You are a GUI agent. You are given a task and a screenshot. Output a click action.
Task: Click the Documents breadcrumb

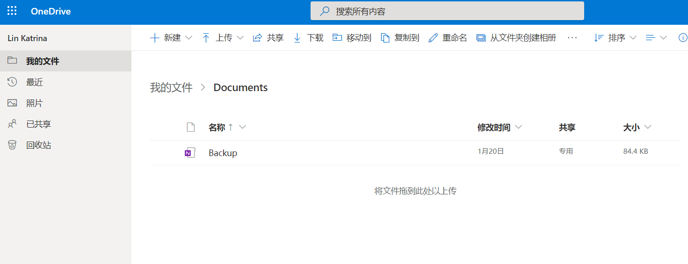(x=240, y=87)
